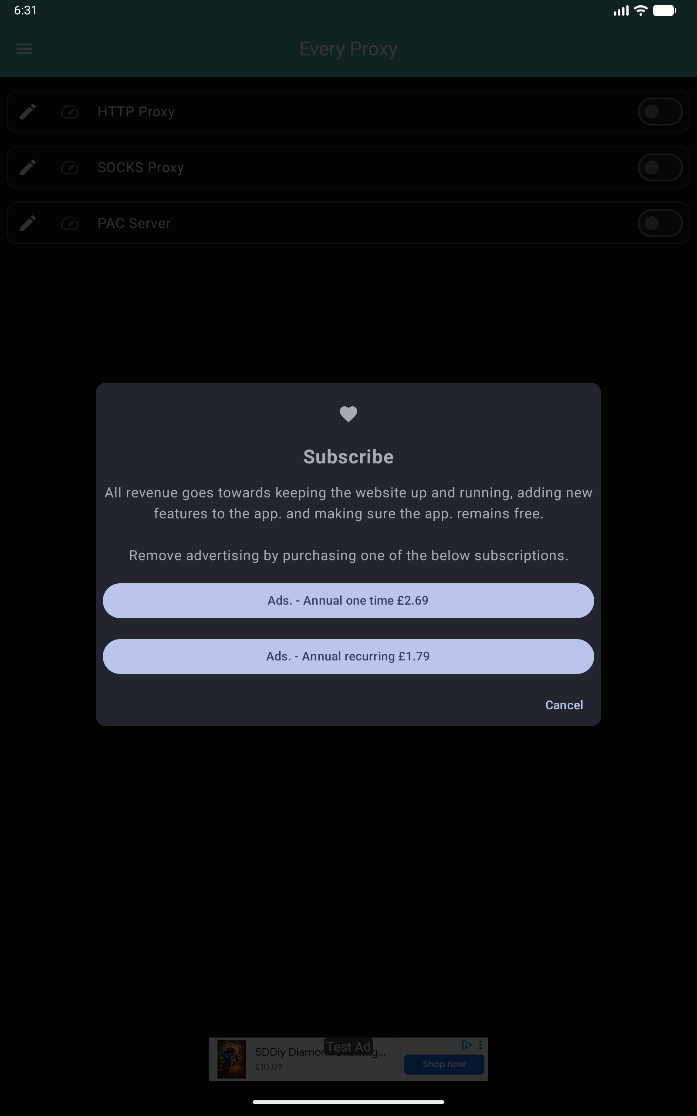This screenshot has width=697, height=1116.
Task: Open the hamburger menu
Action: point(24,49)
